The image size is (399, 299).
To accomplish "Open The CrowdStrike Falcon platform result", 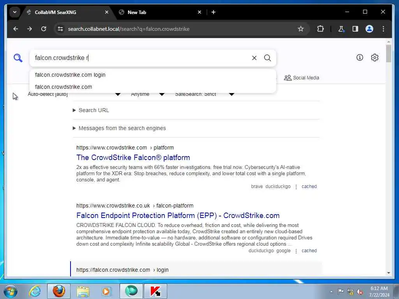I will (x=133, y=157).
